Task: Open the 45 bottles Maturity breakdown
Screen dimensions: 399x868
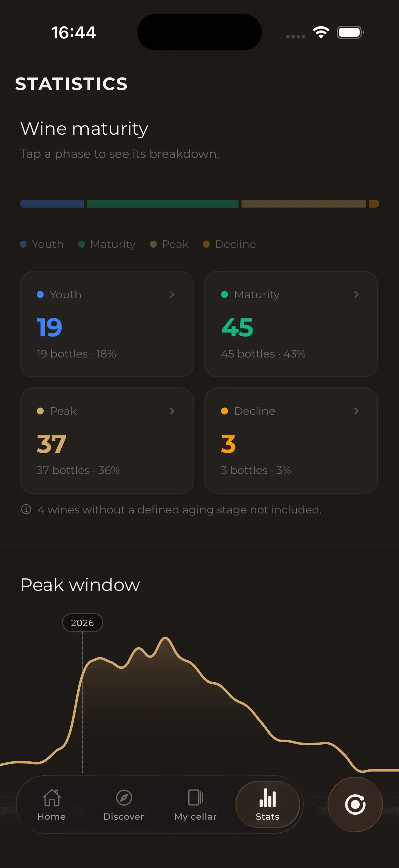Action: [x=291, y=324]
